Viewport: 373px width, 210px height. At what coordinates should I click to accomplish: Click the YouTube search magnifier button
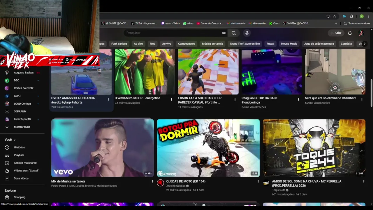click(x=234, y=33)
